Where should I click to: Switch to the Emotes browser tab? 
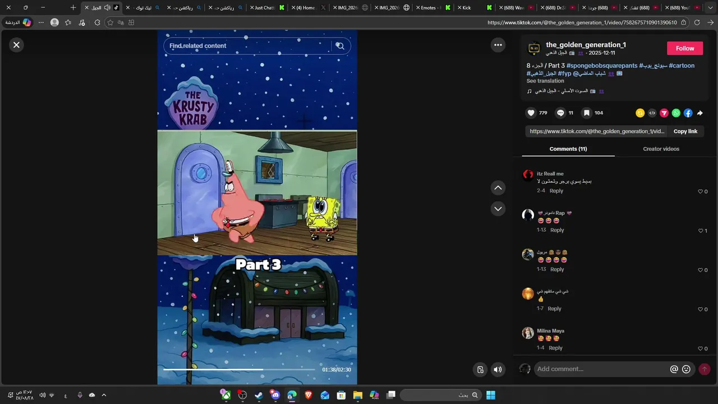[432, 8]
